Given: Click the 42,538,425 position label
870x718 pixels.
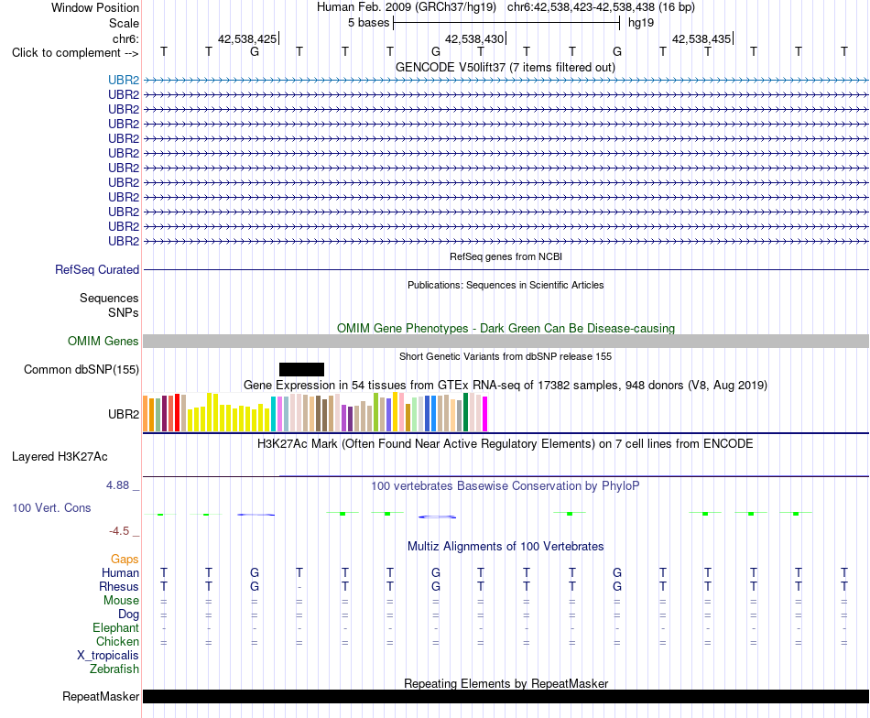Looking at the screenshot, I should (x=247, y=38).
